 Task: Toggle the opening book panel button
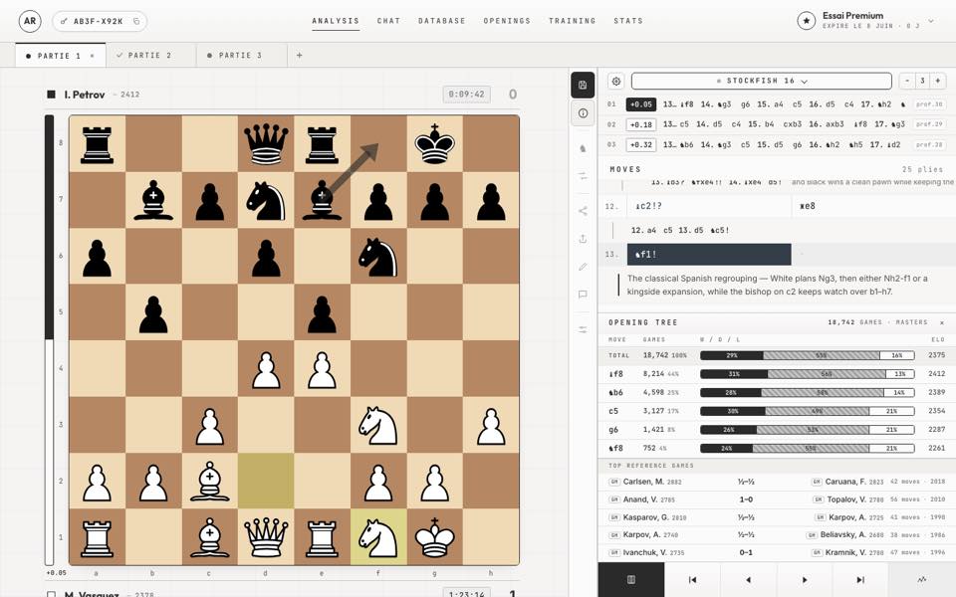click(x=631, y=580)
